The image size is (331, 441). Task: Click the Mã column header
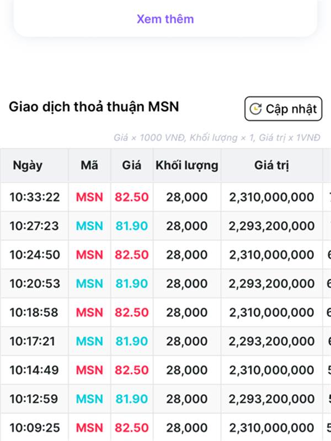coord(89,165)
